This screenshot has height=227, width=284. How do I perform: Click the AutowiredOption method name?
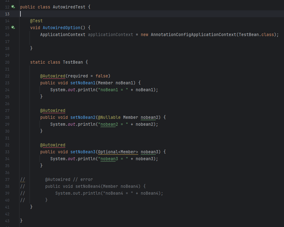pos(61,28)
